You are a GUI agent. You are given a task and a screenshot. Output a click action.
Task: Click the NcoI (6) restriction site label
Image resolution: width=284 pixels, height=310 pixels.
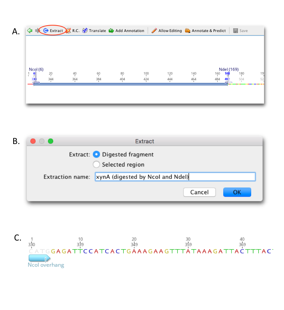(36, 69)
